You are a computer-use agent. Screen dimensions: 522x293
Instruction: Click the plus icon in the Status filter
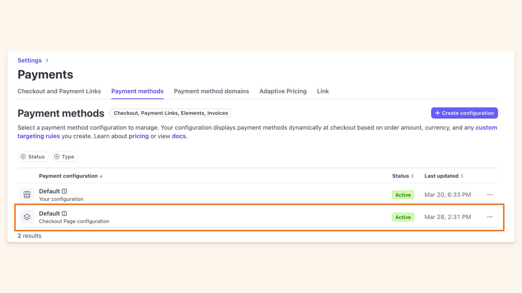tap(23, 157)
